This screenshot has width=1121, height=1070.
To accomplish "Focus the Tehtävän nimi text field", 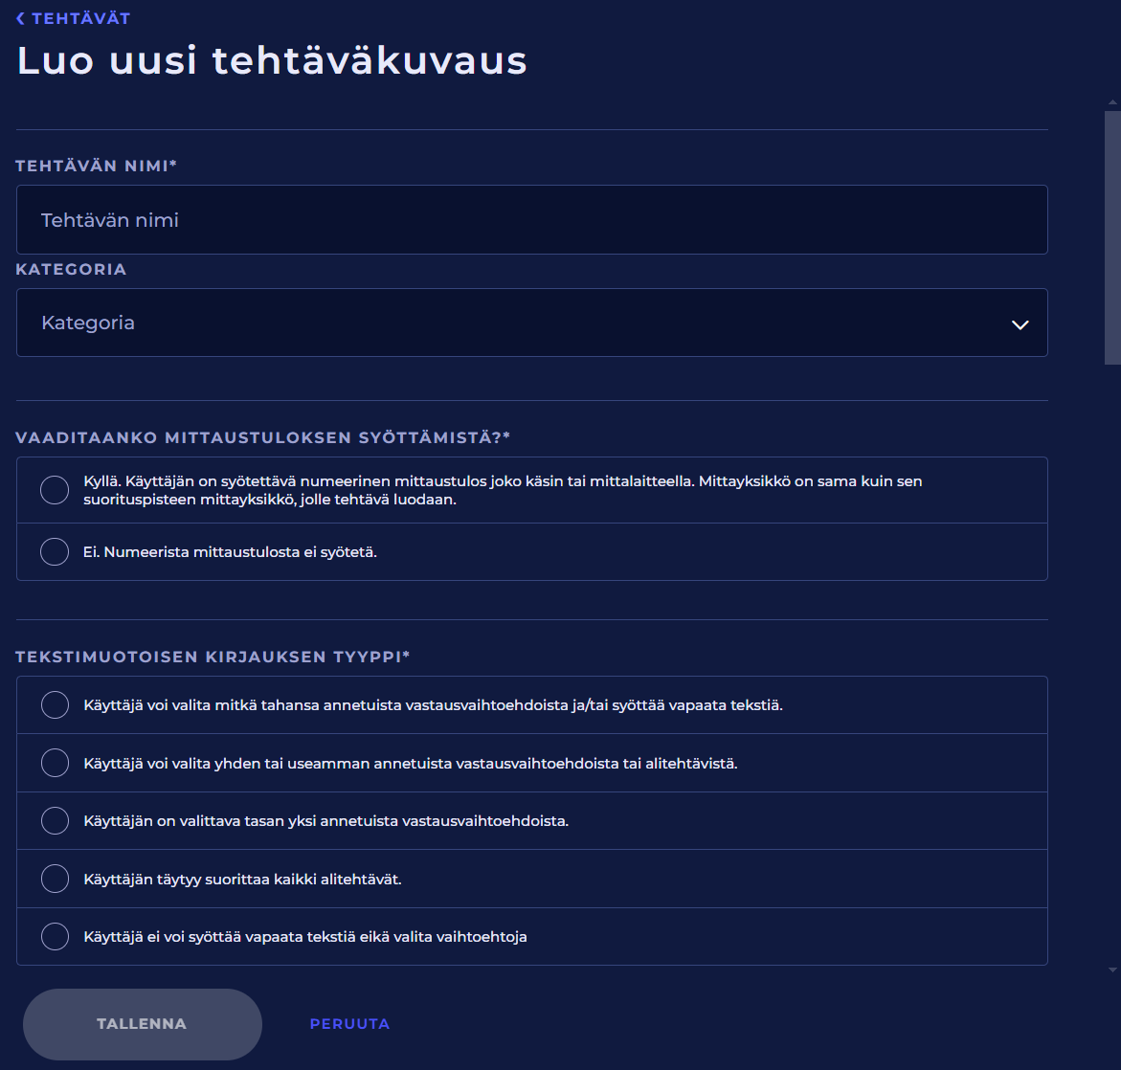I will 531,220.
